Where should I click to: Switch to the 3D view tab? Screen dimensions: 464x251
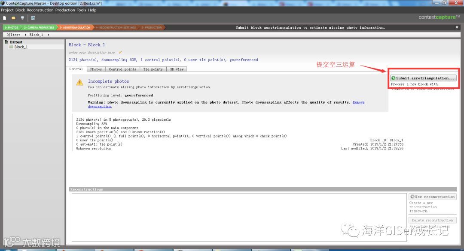[177, 69]
